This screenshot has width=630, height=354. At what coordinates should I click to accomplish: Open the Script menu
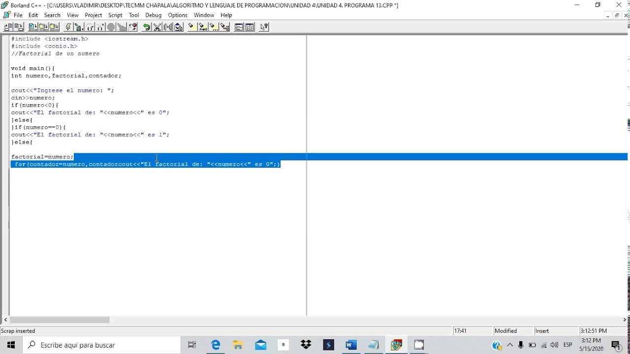pyautogui.click(x=115, y=15)
